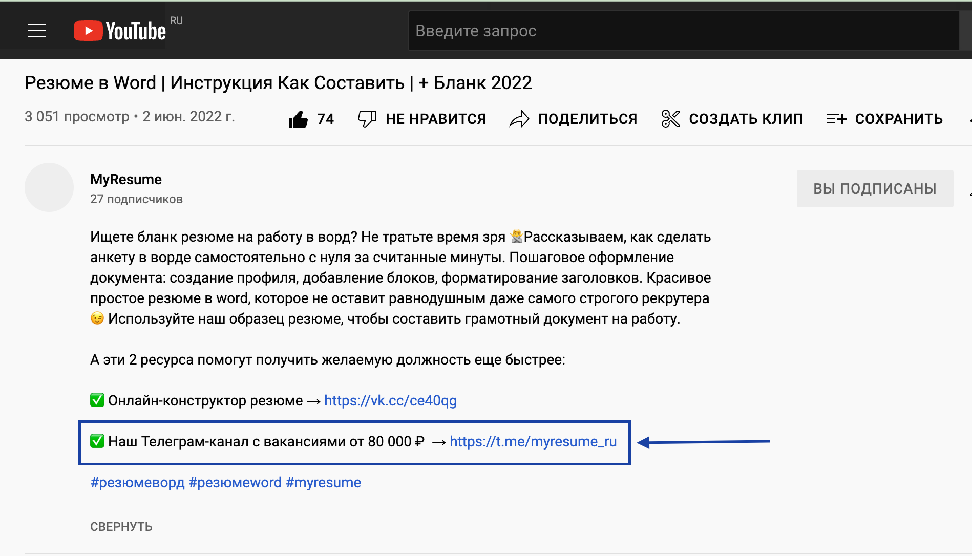This screenshot has width=972, height=556.
Task: Open the #резюмеворд hashtag
Action: click(137, 482)
